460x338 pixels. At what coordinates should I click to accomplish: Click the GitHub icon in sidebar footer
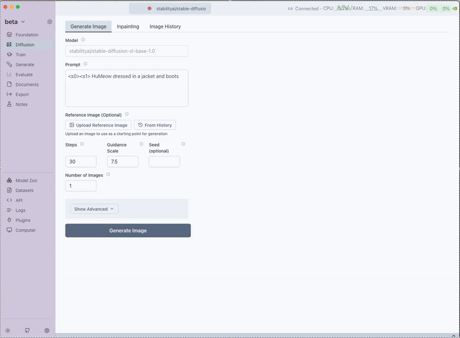coord(27,331)
